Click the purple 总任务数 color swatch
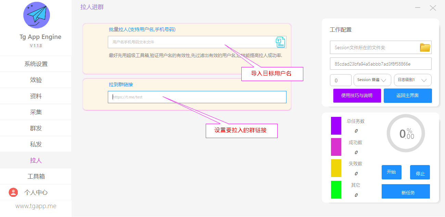Image resolution: width=445 pixels, height=217 pixels. point(336,126)
